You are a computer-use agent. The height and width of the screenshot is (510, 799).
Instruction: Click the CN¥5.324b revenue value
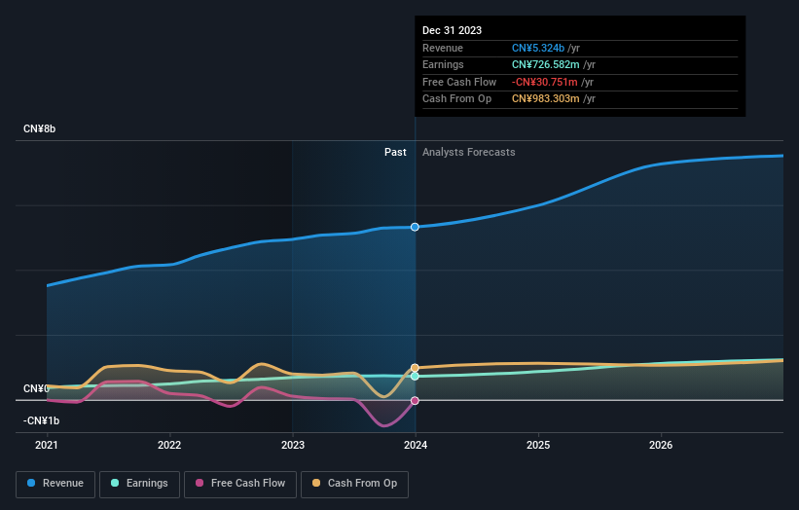538,48
